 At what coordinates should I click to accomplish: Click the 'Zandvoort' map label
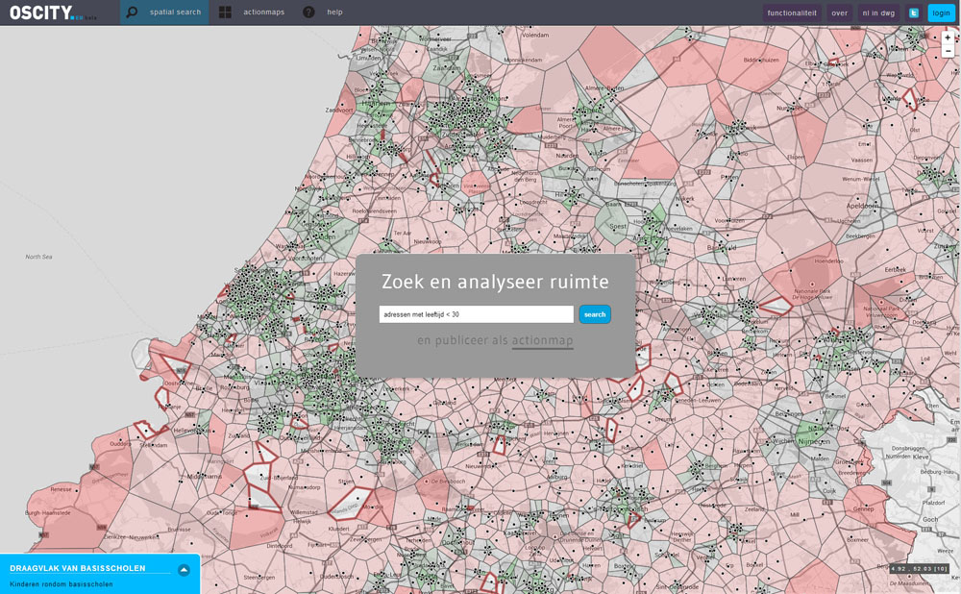click(x=339, y=111)
